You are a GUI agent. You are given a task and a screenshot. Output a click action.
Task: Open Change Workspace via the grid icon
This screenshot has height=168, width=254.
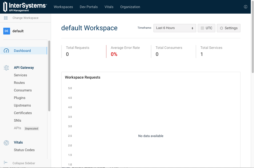(6, 18)
